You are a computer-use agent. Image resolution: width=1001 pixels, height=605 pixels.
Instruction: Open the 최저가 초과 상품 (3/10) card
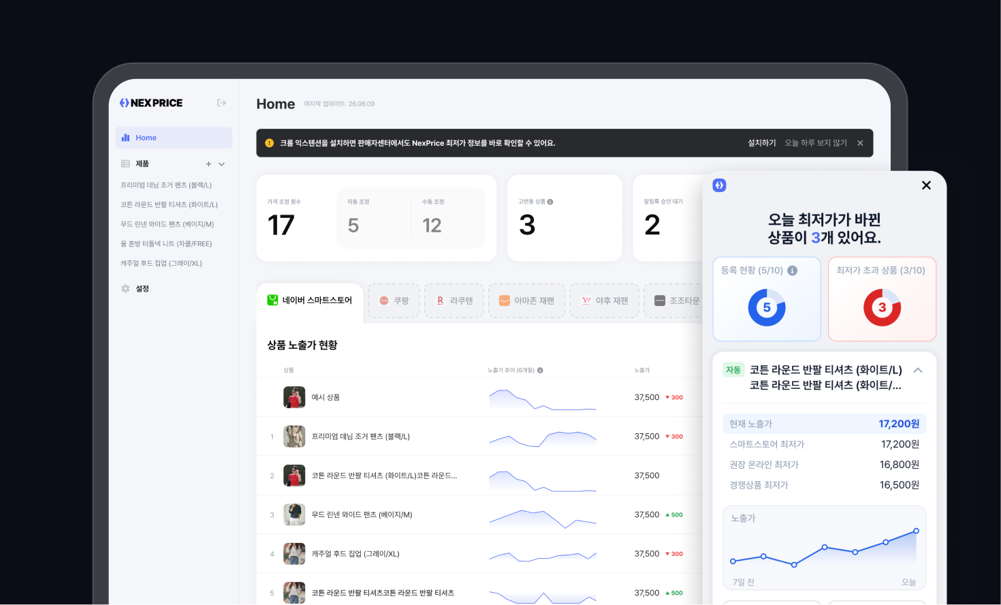click(x=882, y=299)
